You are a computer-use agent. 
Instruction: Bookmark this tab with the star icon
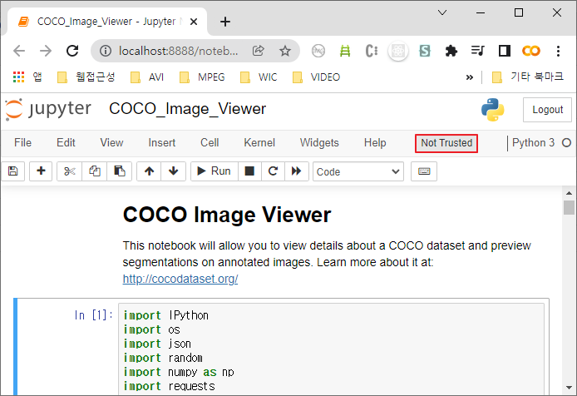[x=285, y=51]
